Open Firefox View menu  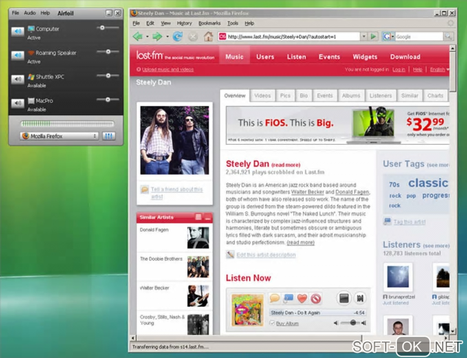166,23
